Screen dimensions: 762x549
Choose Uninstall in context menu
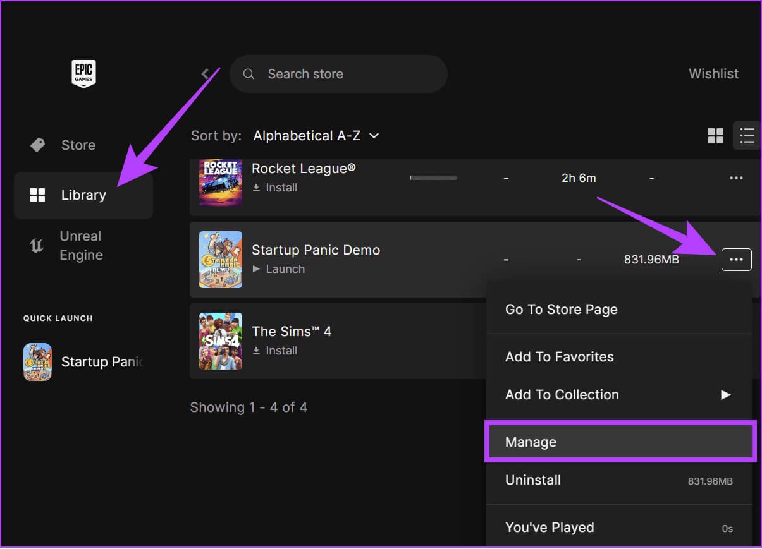click(619, 480)
